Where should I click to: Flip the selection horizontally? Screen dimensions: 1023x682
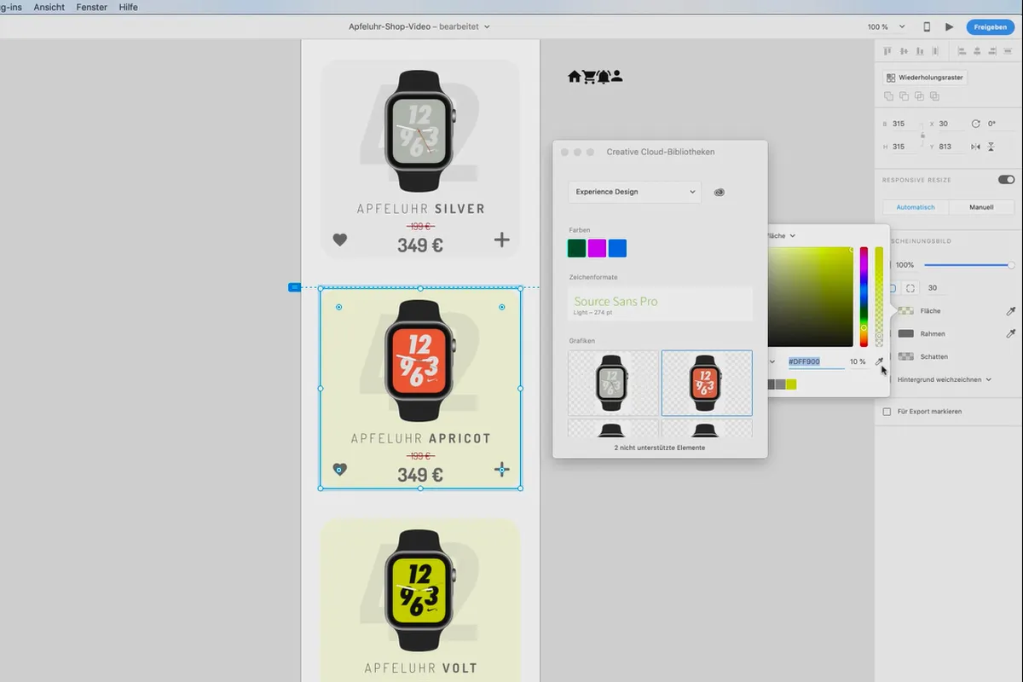(x=975, y=147)
